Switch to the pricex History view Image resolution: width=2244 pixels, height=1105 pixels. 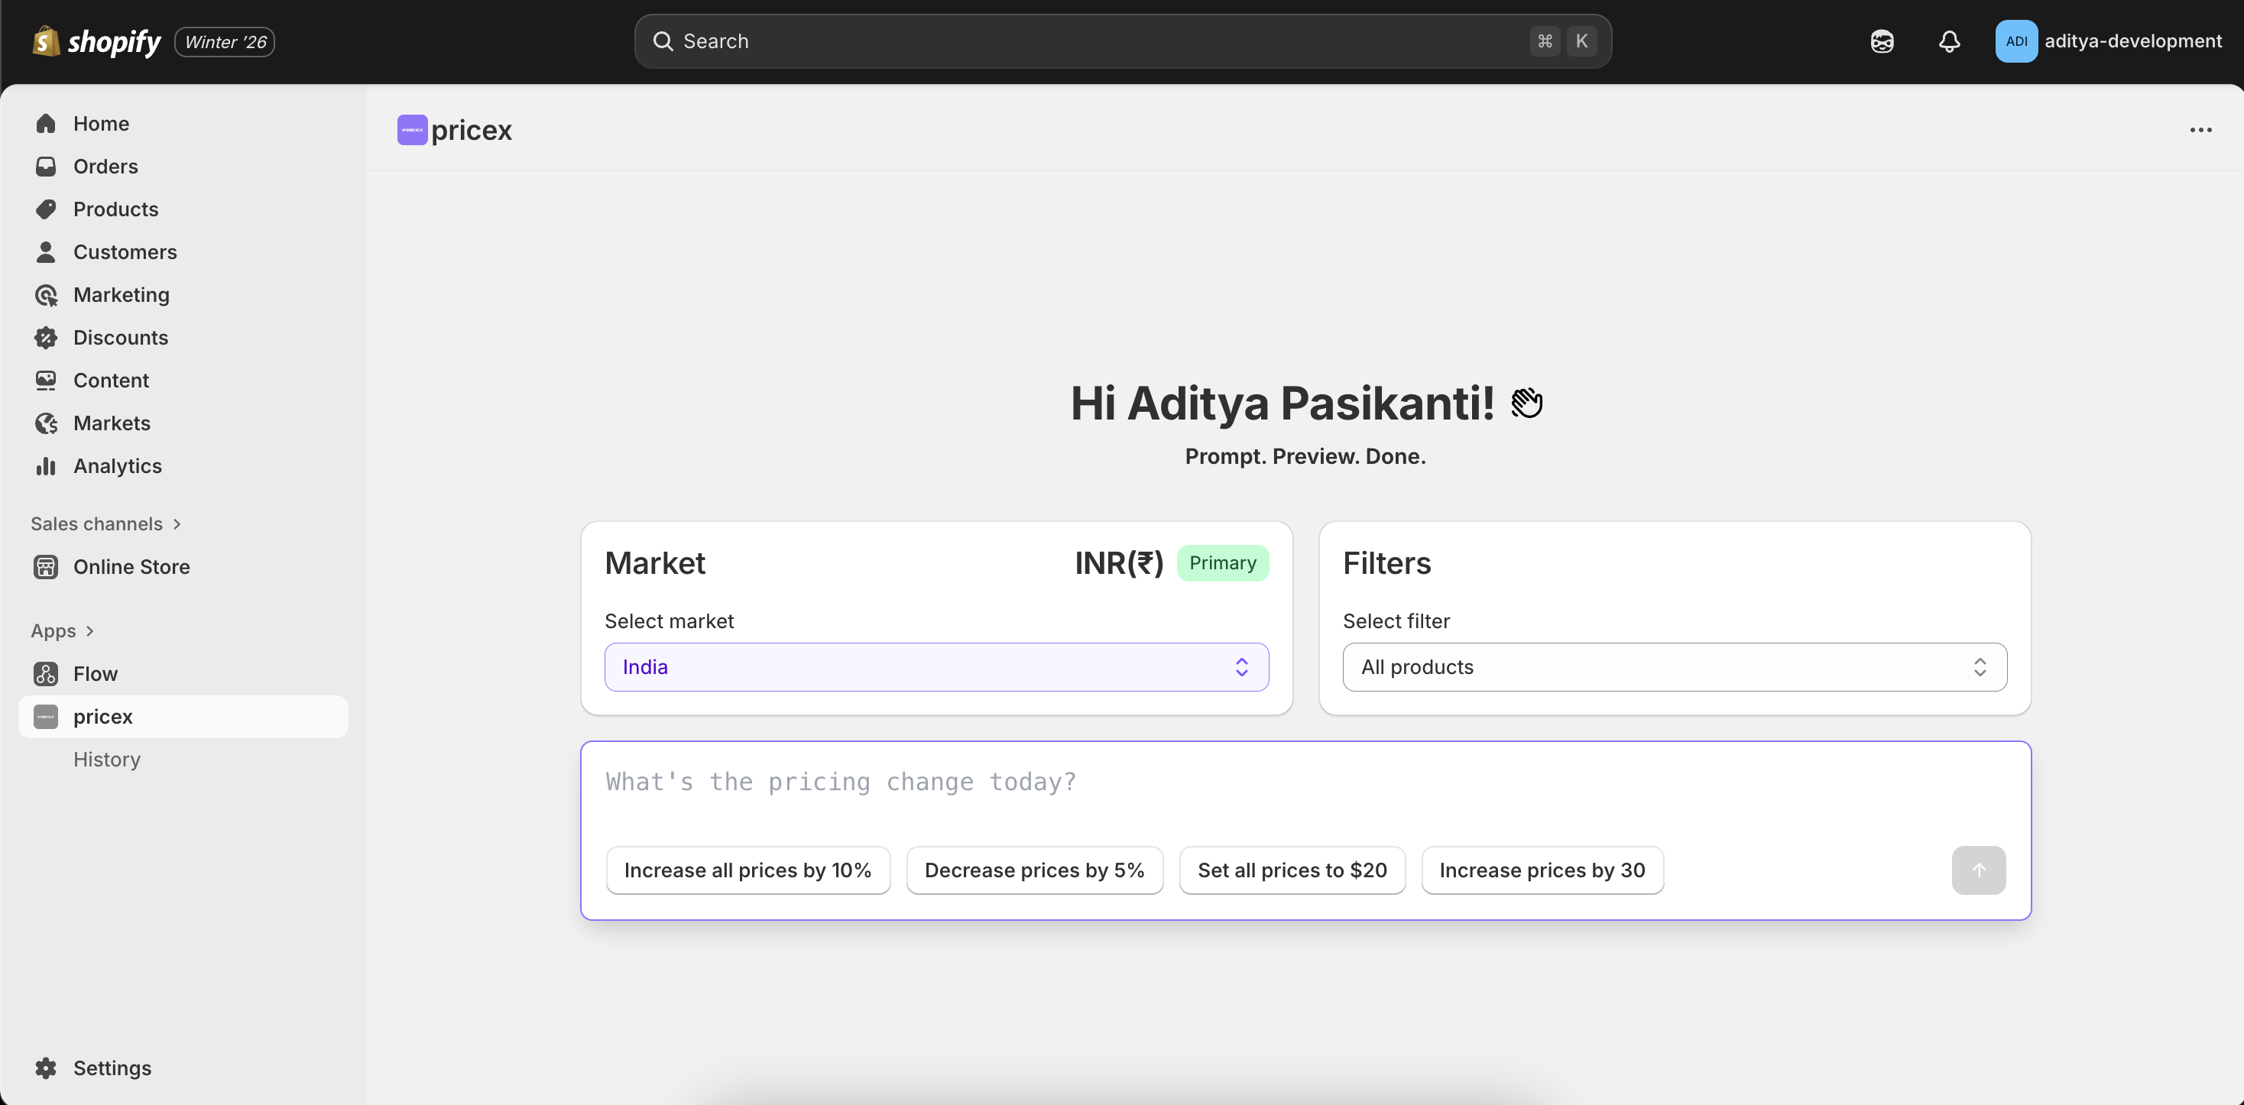coord(106,758)
